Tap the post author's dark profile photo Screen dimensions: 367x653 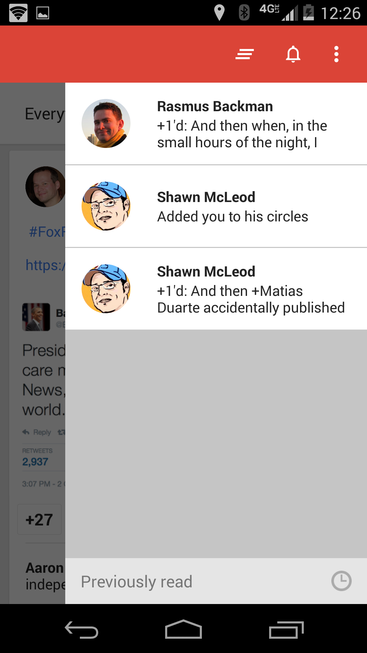[x=46, y=187]
